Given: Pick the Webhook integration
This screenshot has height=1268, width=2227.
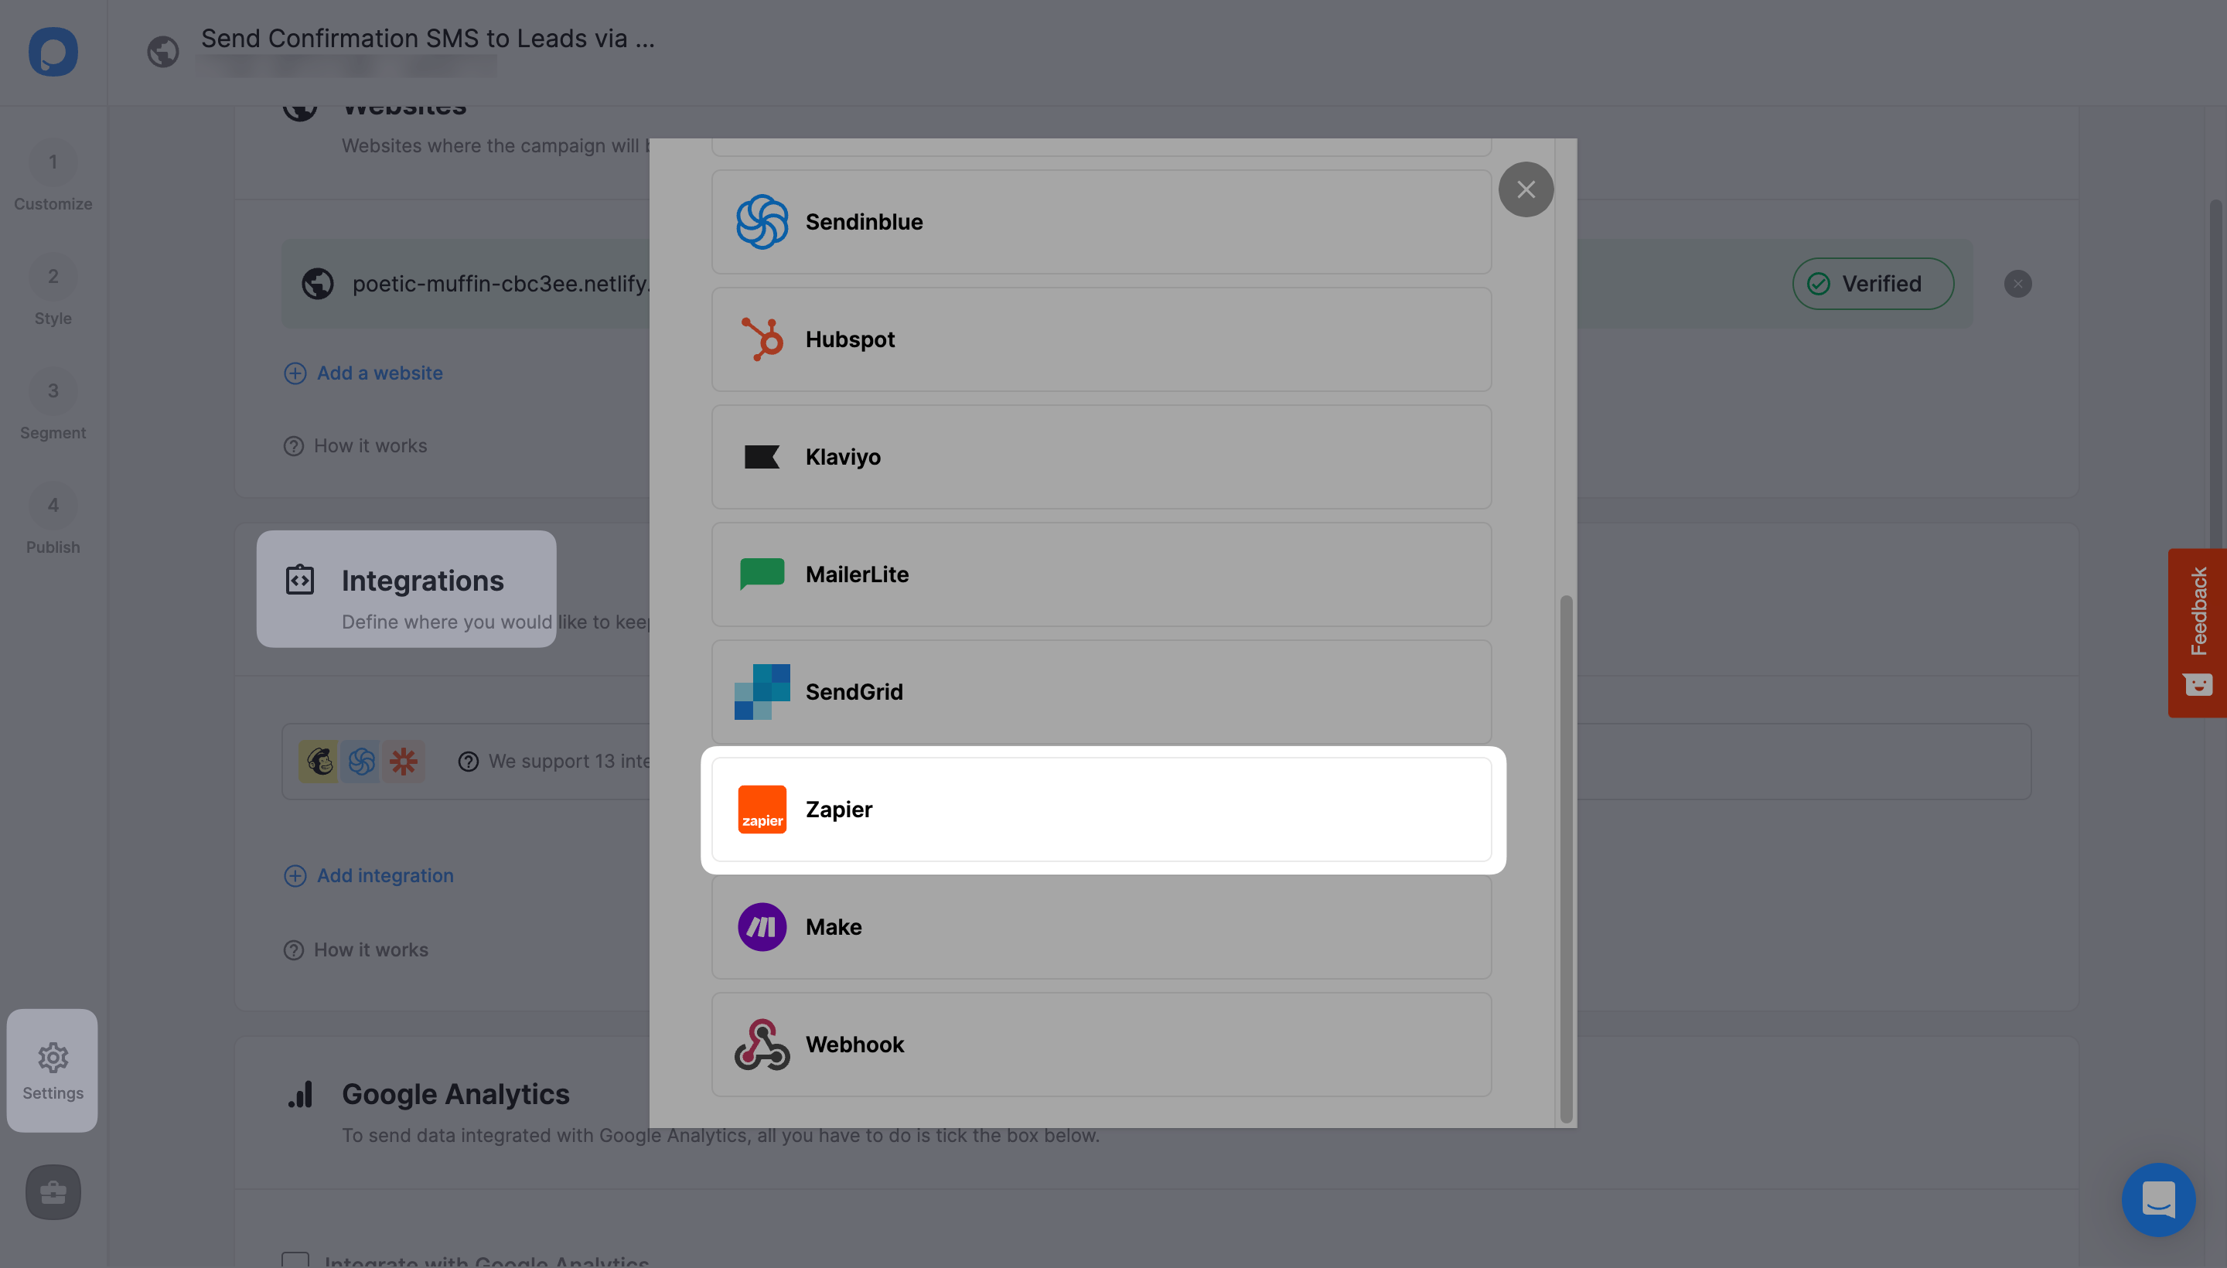Looking at the screenshot, I should click(1100, 1045).
